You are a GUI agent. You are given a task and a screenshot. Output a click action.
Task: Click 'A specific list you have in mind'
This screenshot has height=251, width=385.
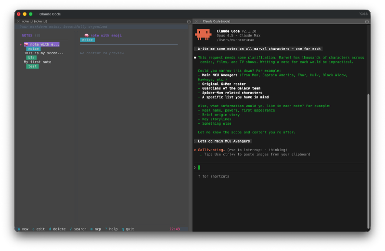click(x=235, y=97)
